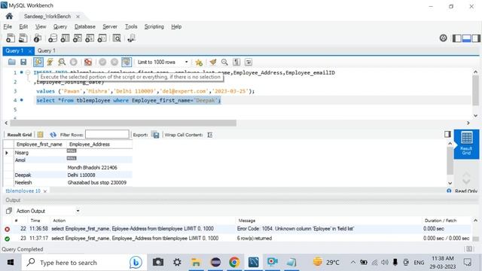Create new function icon

tap(102, 38)
